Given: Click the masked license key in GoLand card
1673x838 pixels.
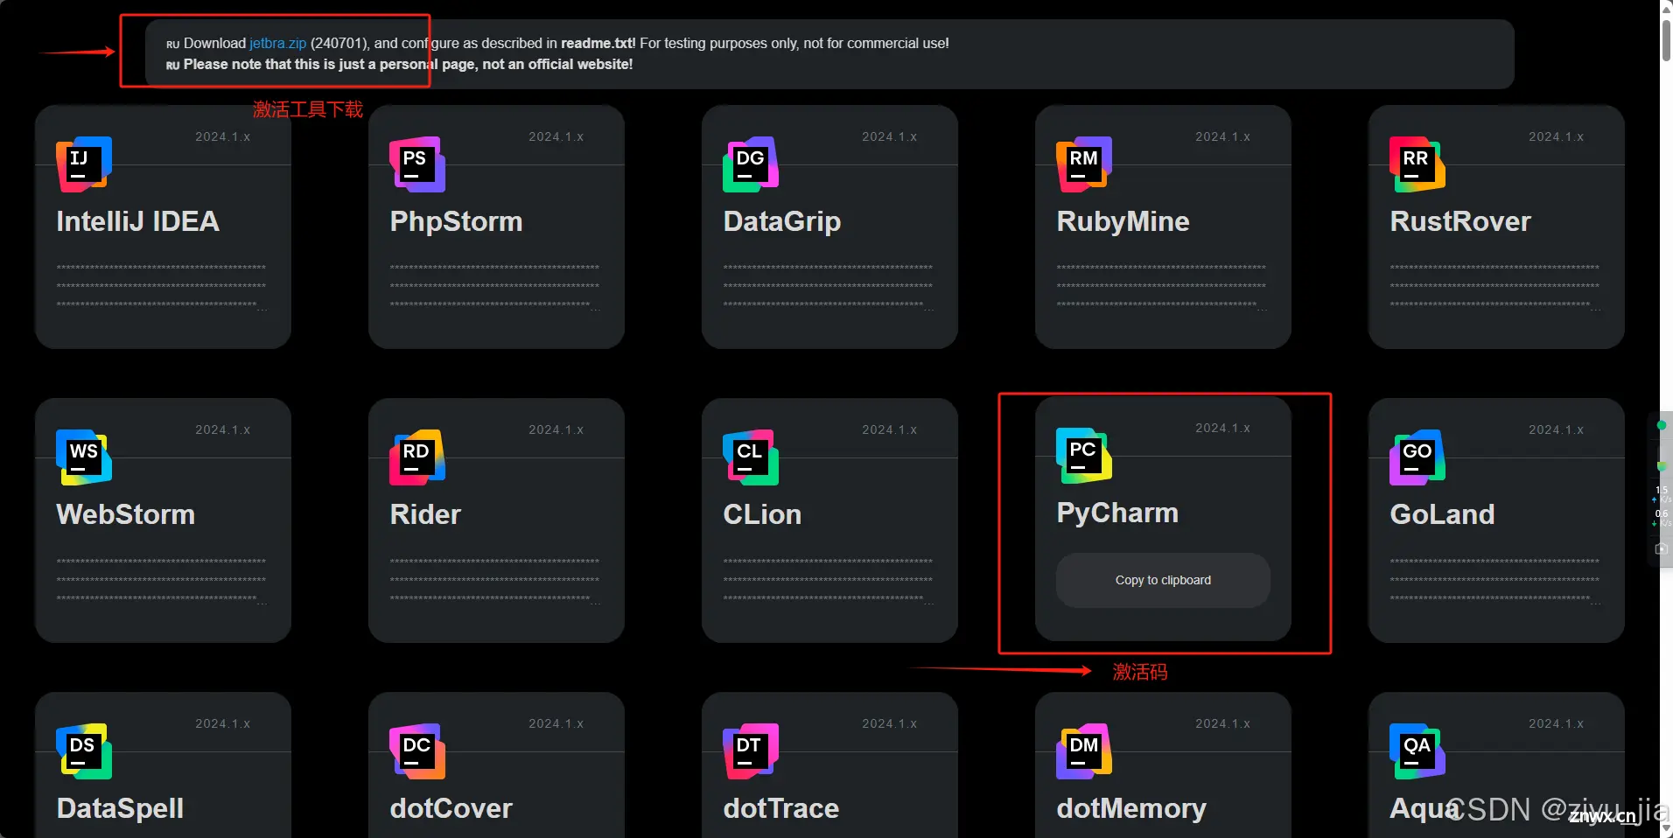Looking at the screenshot, I should (x=1495, y=581).
